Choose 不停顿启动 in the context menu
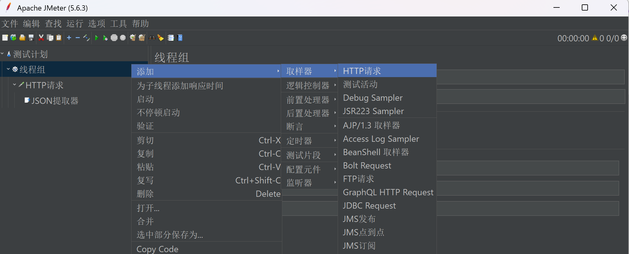The width and height of the screenshot is (629, 254). click(x=206, y=112)
